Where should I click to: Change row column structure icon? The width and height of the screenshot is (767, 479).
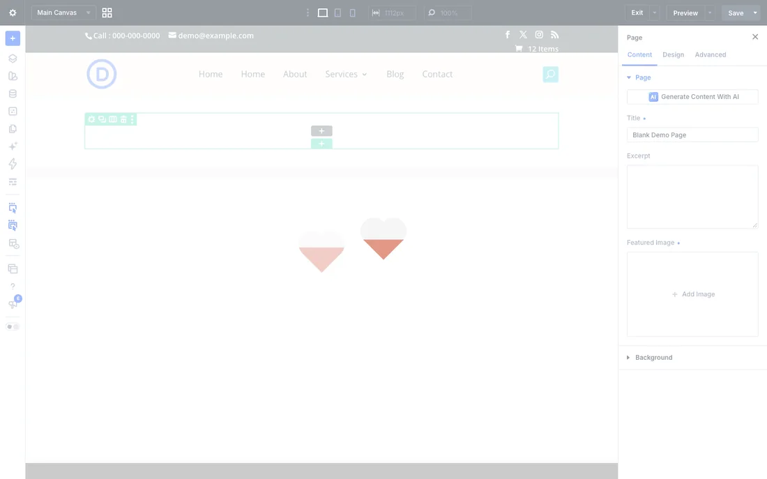point(112,119)
